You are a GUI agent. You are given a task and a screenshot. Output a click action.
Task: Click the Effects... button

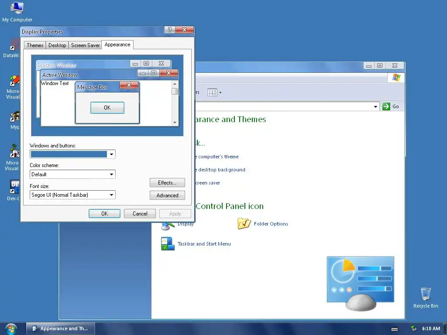pos(167,183)
